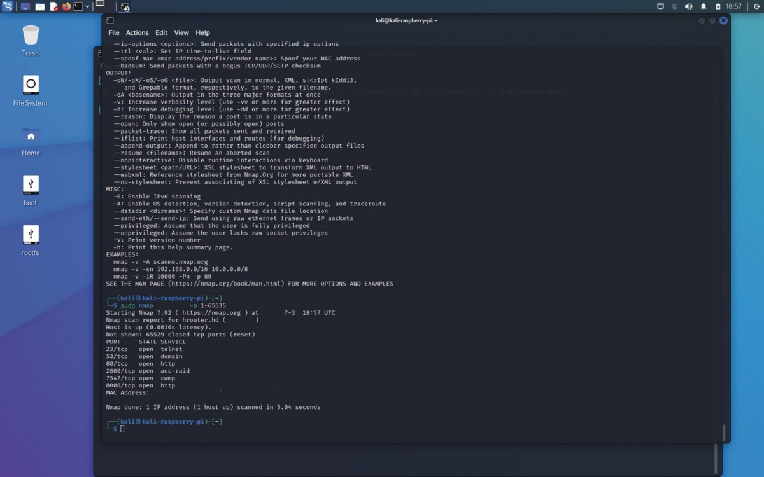Viewport: 764px width, 477px height.
Task: Click the 'sudo nmap -p 1-65535' command
Action: (x=173, y=306)
